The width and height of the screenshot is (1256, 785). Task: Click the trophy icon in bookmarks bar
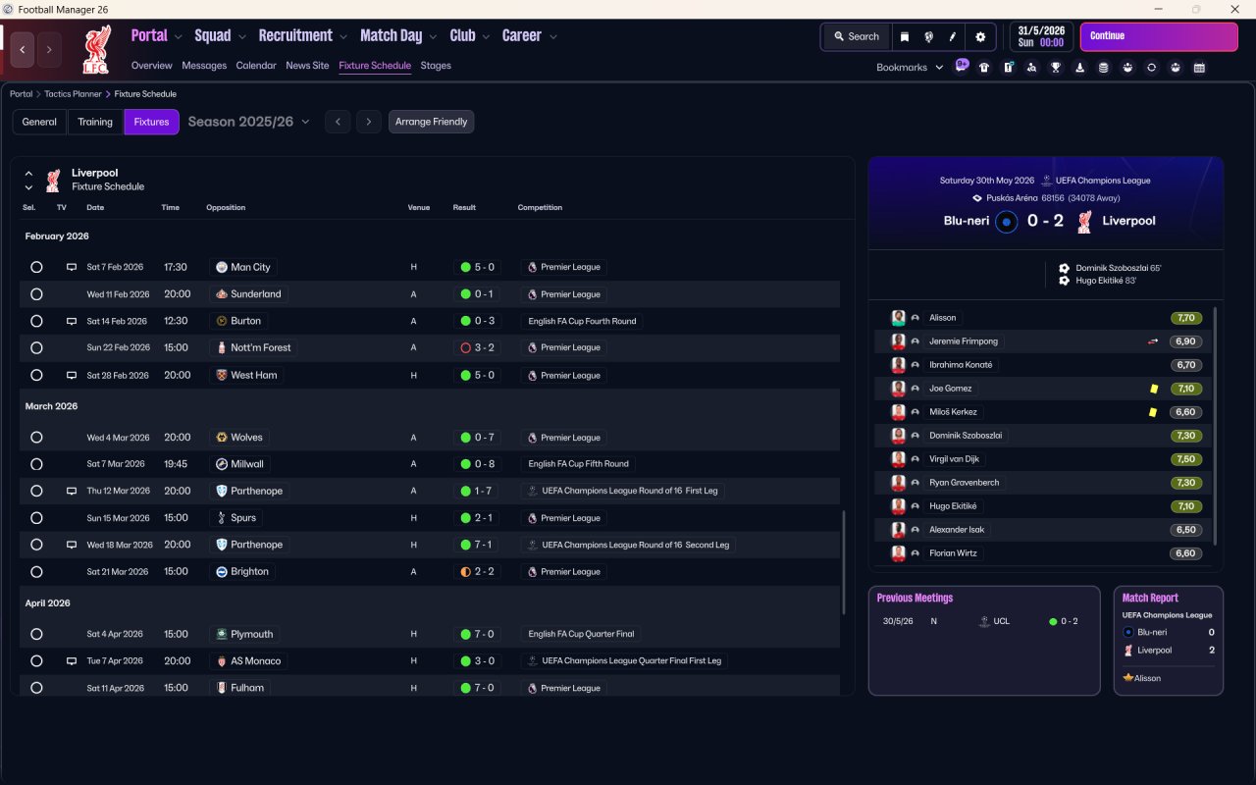[1056, 68]
